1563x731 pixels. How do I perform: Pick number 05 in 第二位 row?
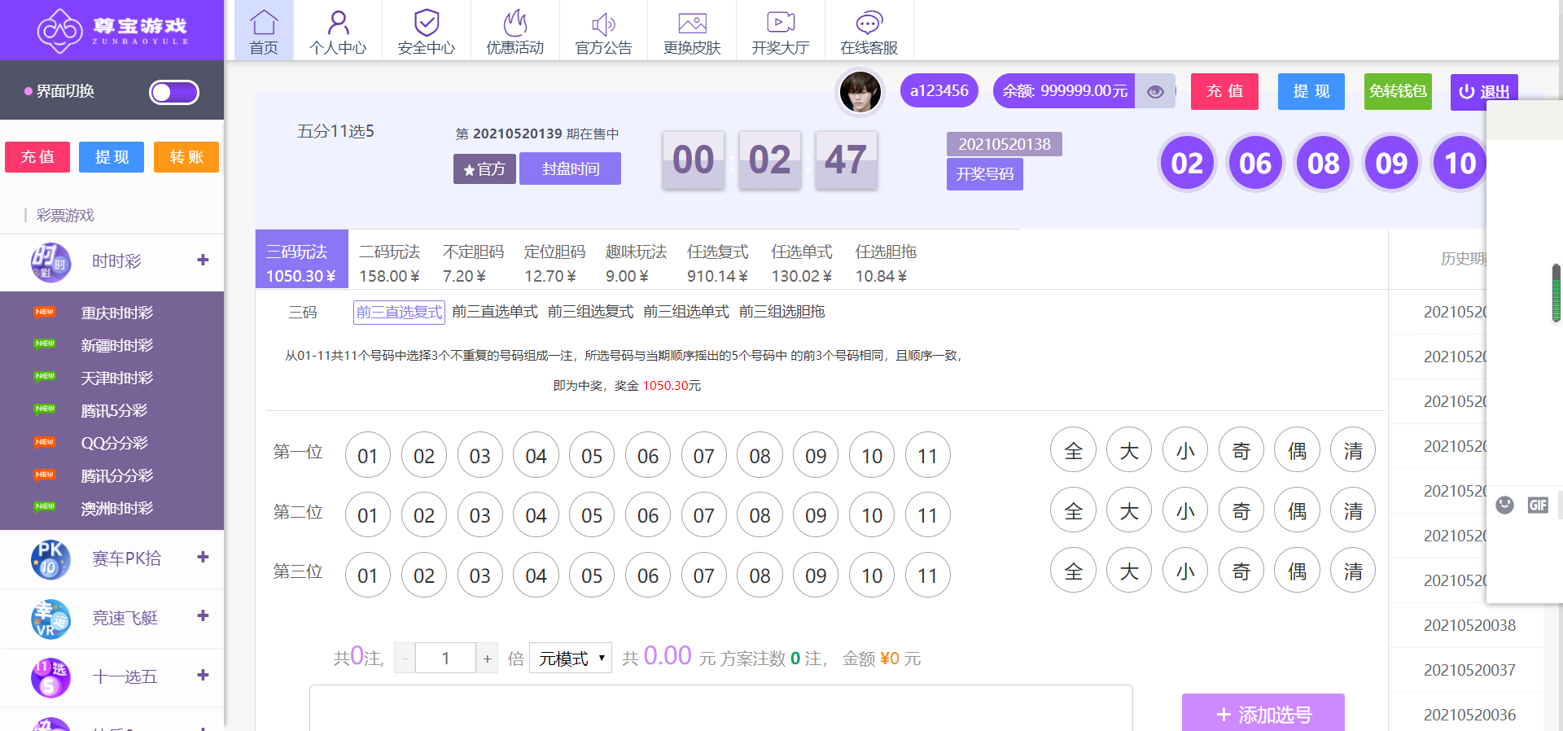coord(592,514)
